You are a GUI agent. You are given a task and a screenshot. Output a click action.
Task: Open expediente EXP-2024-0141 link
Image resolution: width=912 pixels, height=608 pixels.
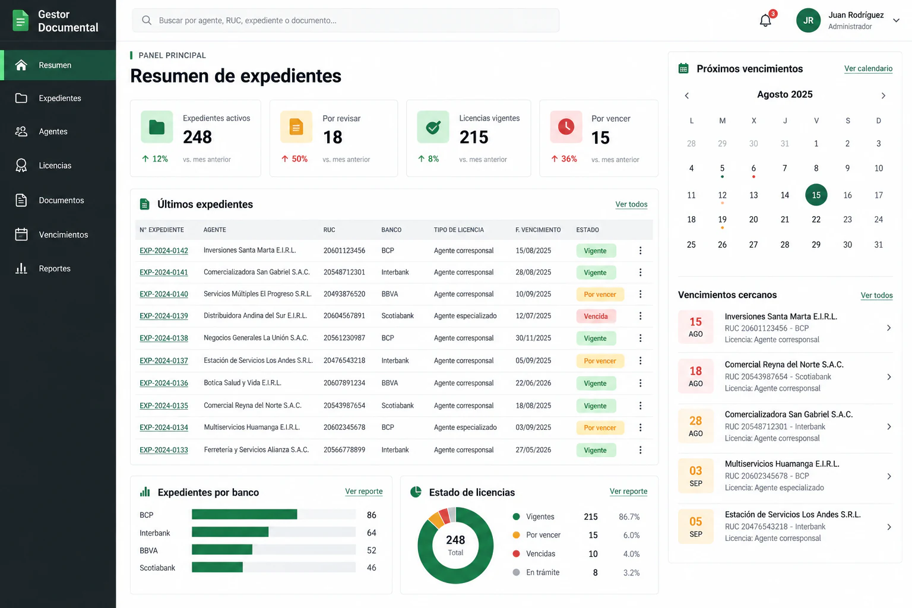pos(164,273)
